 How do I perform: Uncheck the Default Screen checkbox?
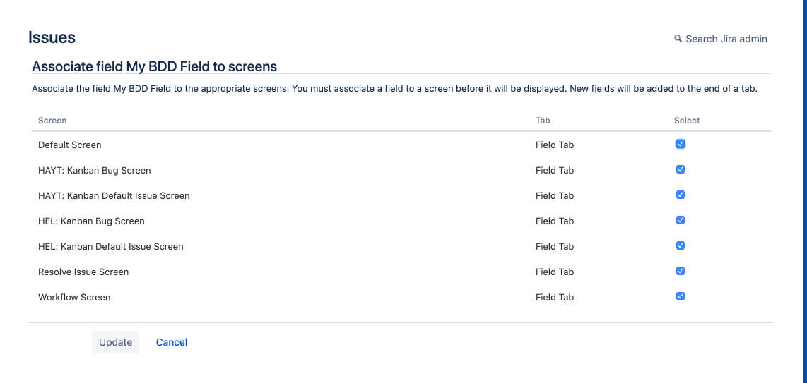tap(681, 144)
